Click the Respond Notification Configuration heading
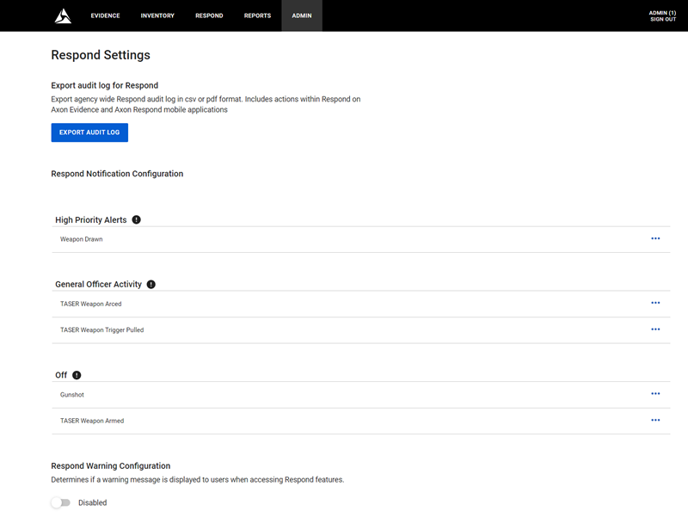The image size is (688, 523). [x=117, y=174]
